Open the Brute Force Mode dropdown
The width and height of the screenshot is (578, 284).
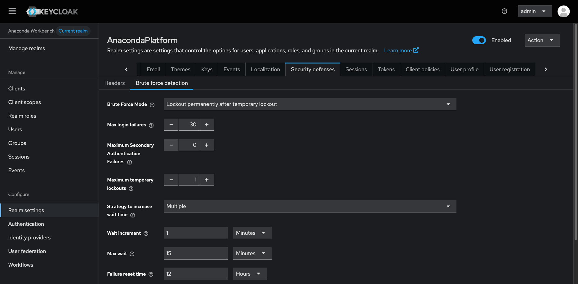310,104
